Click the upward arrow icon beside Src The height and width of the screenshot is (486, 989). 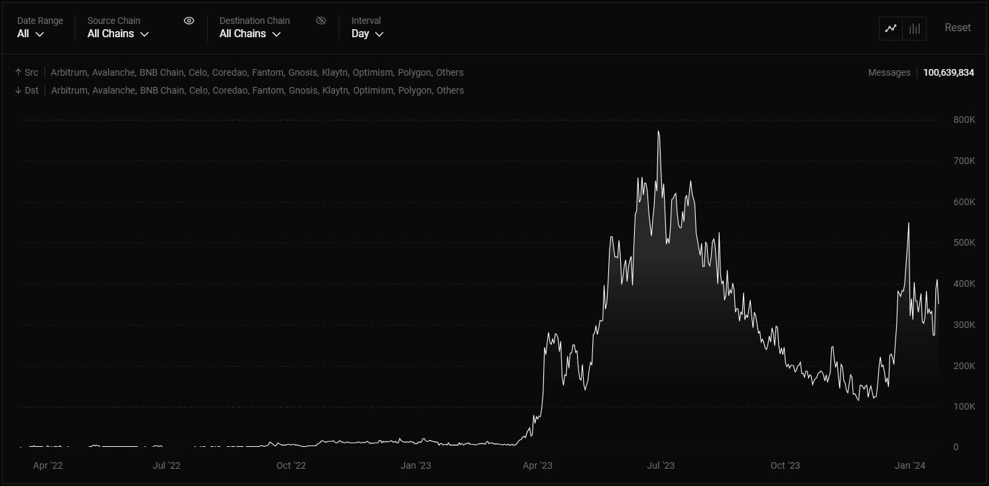(x=18, y=72)
